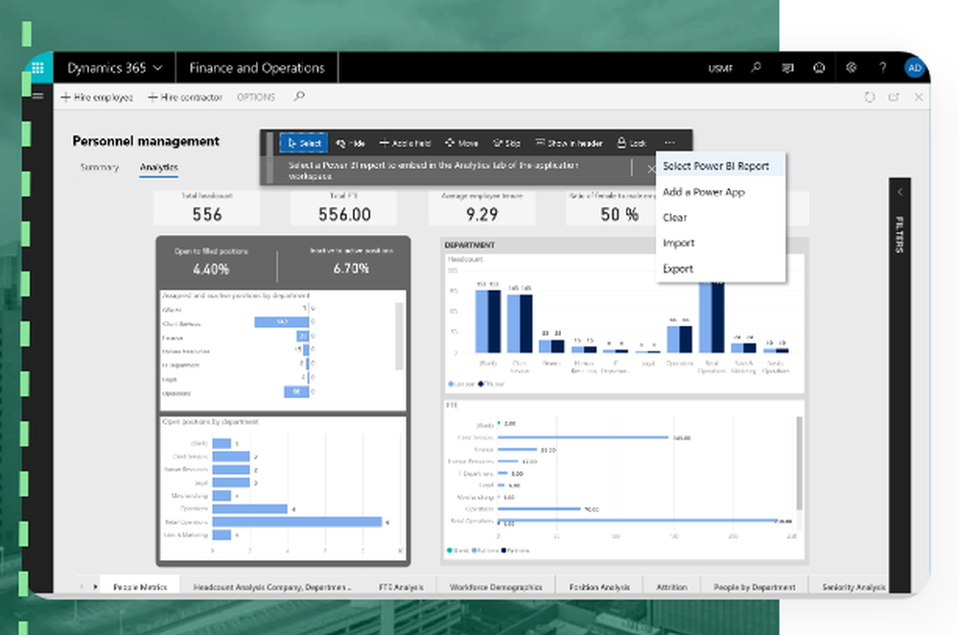
Task: Click the report tabs previous arrow
Action: (82, 587)
